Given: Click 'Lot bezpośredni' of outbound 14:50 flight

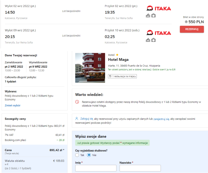Looking at the screenshot, I should [71, 11].
